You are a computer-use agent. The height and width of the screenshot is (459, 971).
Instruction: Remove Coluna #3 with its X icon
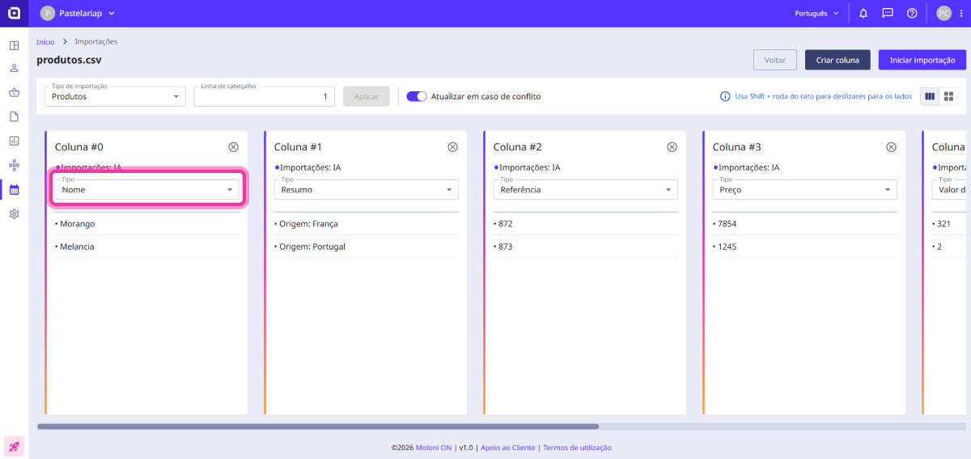pos(891,147)
